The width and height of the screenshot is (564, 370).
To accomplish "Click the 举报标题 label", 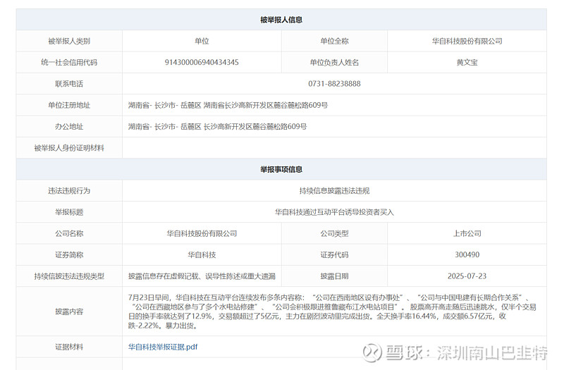I will tap(69, 212).
